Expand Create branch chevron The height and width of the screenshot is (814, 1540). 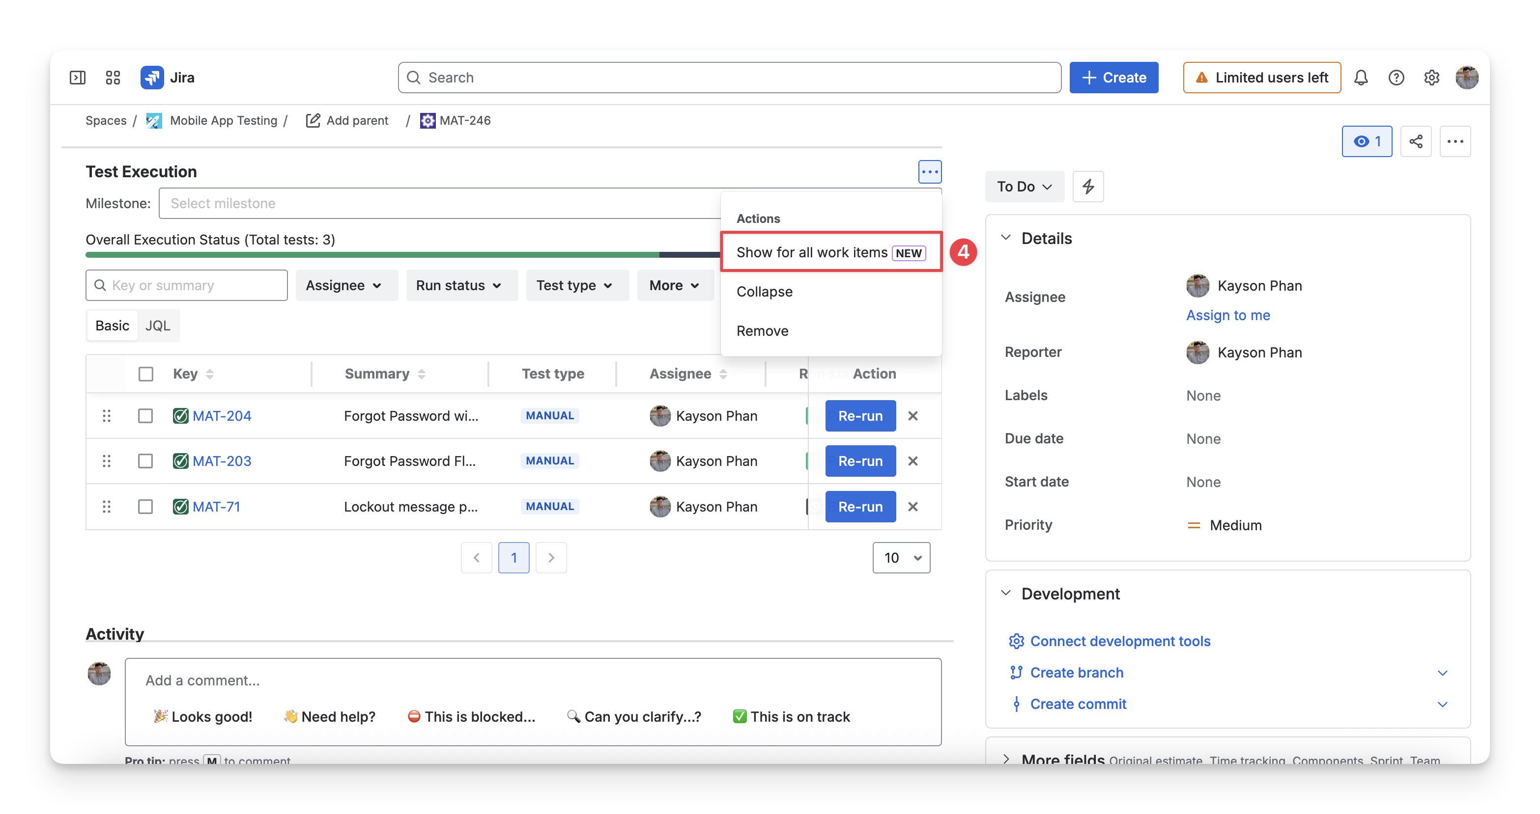(x=1442, y=673)
